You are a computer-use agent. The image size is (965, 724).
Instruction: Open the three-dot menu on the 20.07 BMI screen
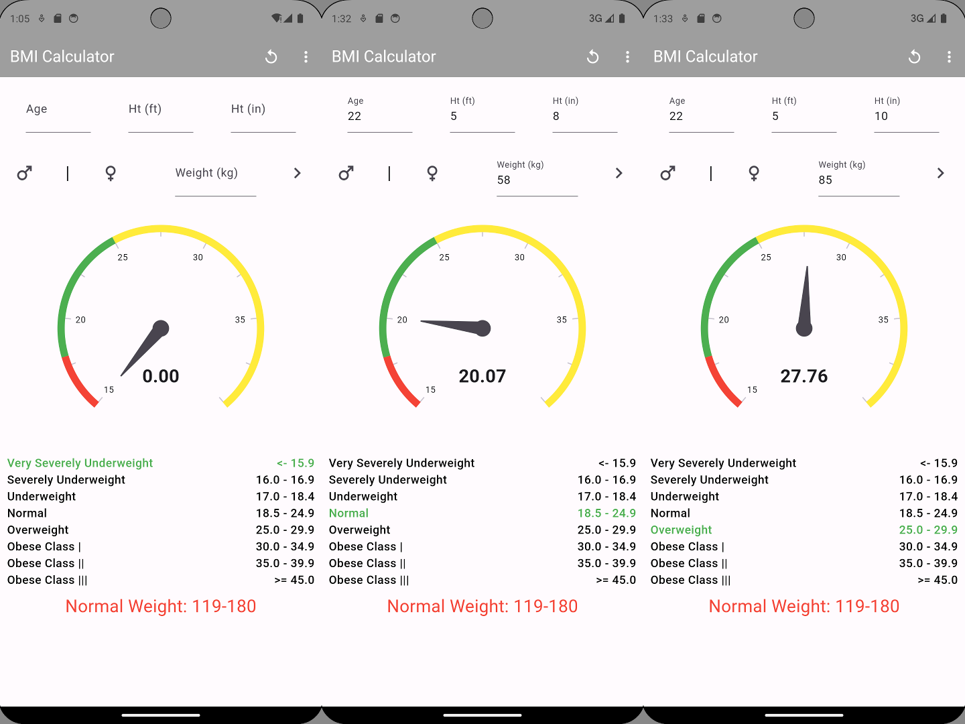627,57
